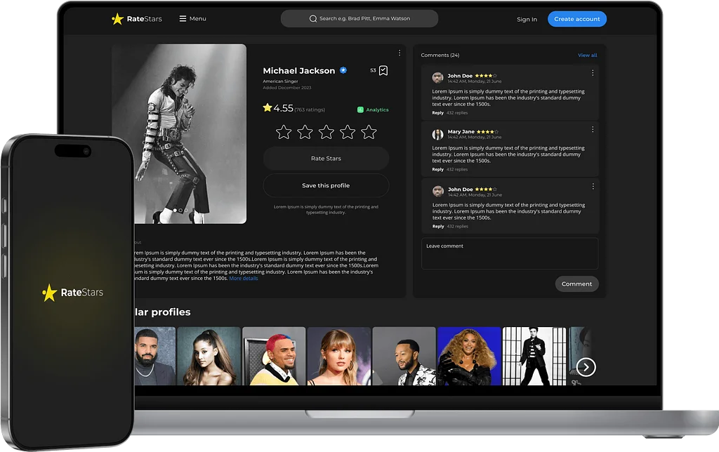719x452 pixels.
Task: Click the yellow star next to 4.55
Action: tap(268, 107)
